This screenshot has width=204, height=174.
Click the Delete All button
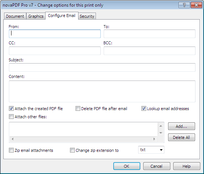tap(181, 137)
